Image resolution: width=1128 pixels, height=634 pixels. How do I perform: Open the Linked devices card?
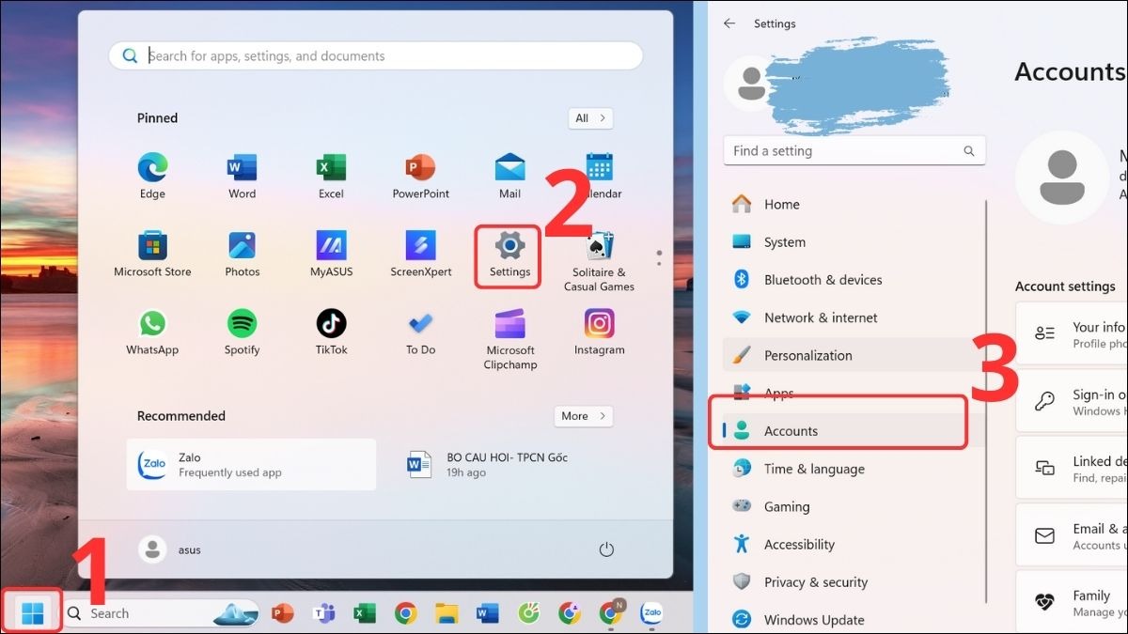pyautogui.click(x=1072, y=469)
